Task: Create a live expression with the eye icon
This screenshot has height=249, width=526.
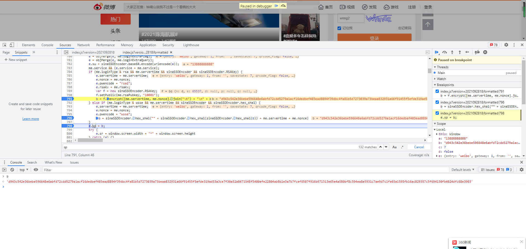Action: 36,170
